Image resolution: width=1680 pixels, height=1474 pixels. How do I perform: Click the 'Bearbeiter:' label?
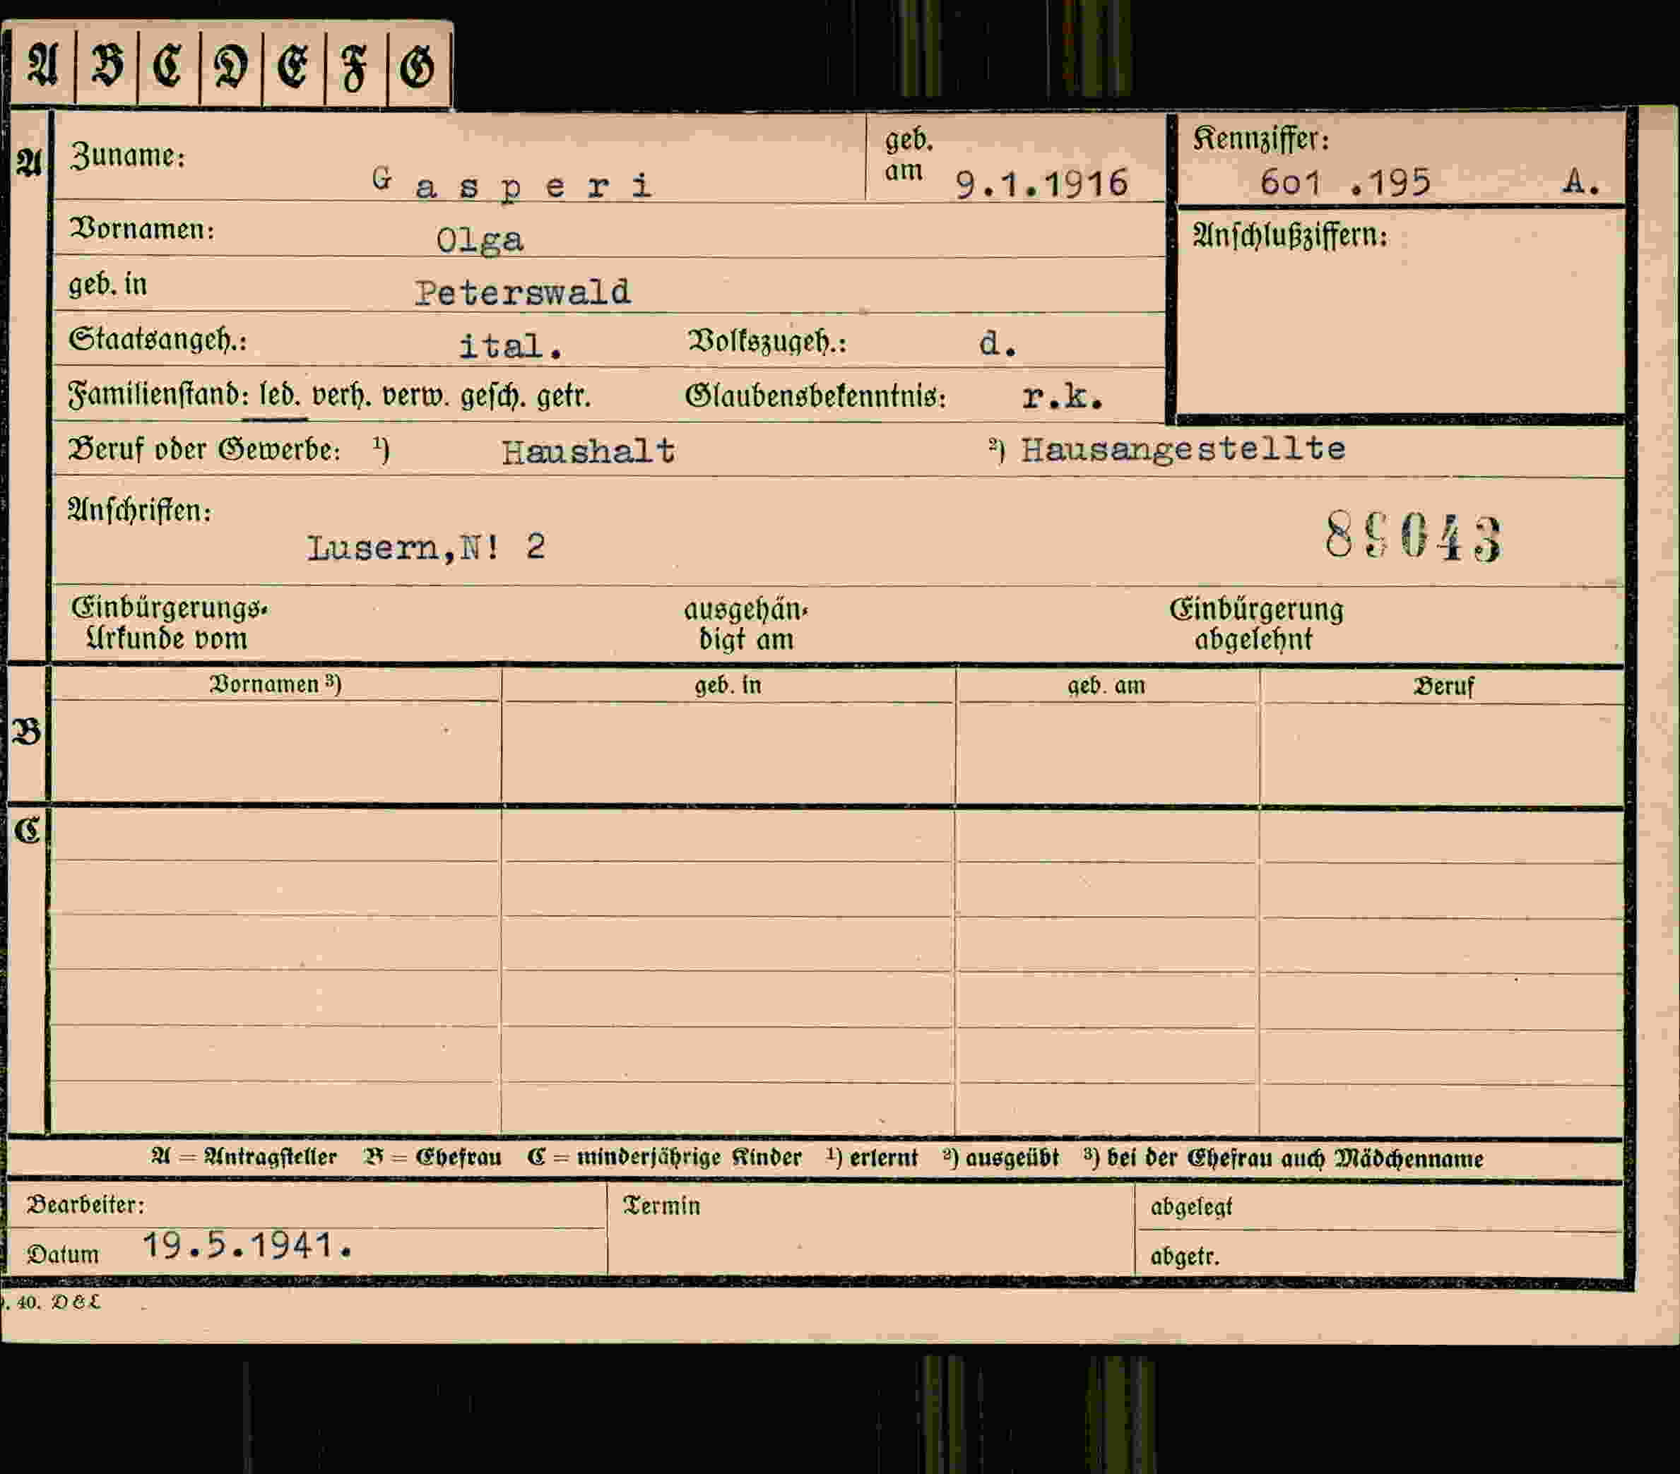tap(85, 1204)
